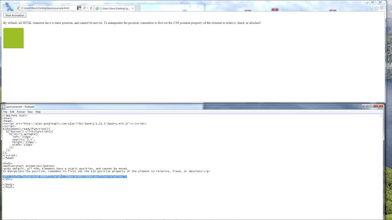Image resolution: width=392 pixels, height=220 pixels.
Task: Click the green square on the page
Action: (13, 38)
